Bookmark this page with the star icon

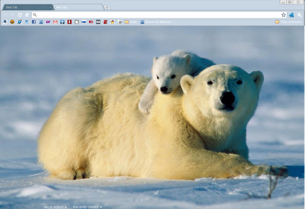tap(284, 15)
